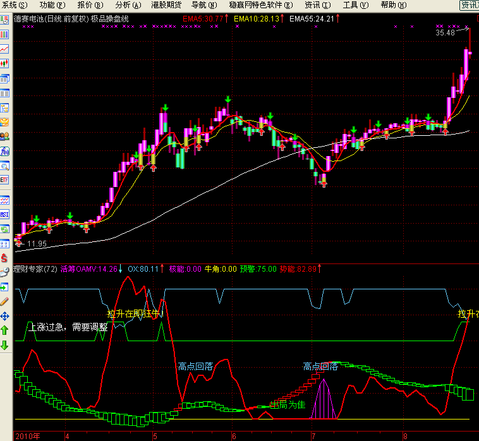Select the RSI indicator icon
Viewport: 479px width, 441px height.
pyautogui.click(x=5, y=215)
